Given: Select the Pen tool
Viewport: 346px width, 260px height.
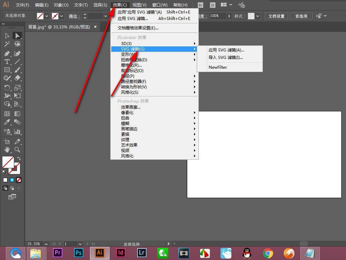Looking at the screenshot, I should tap(7, 53).
